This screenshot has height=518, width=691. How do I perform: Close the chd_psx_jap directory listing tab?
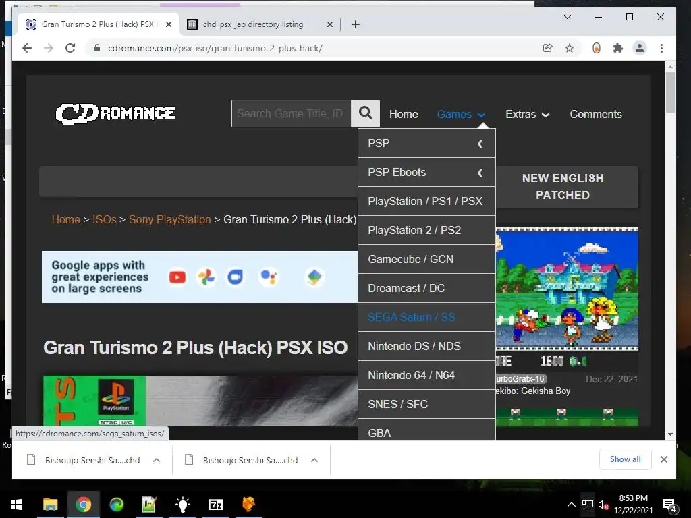click(x=329, y=24)
